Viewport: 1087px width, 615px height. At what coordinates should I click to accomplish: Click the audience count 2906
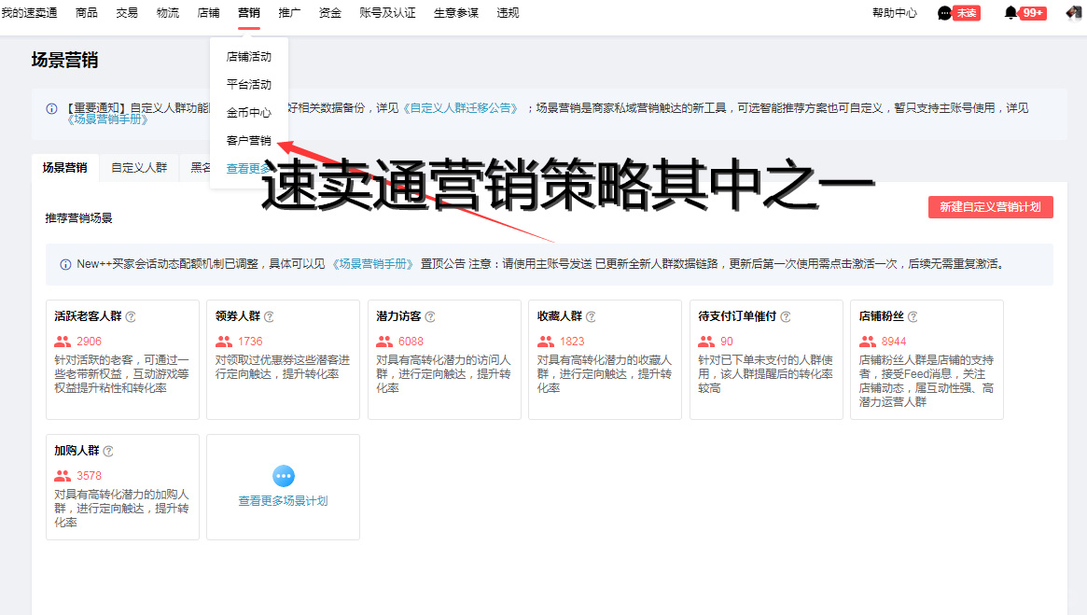(x=89, y=342)
